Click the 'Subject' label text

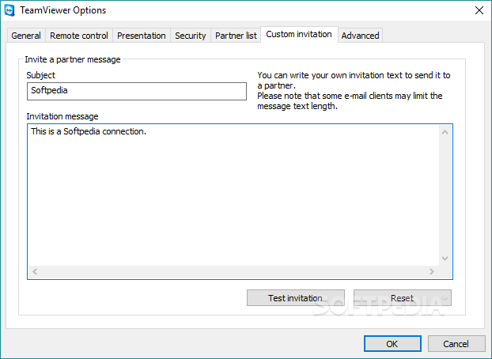pyautogui.click(x=41, y=75)
